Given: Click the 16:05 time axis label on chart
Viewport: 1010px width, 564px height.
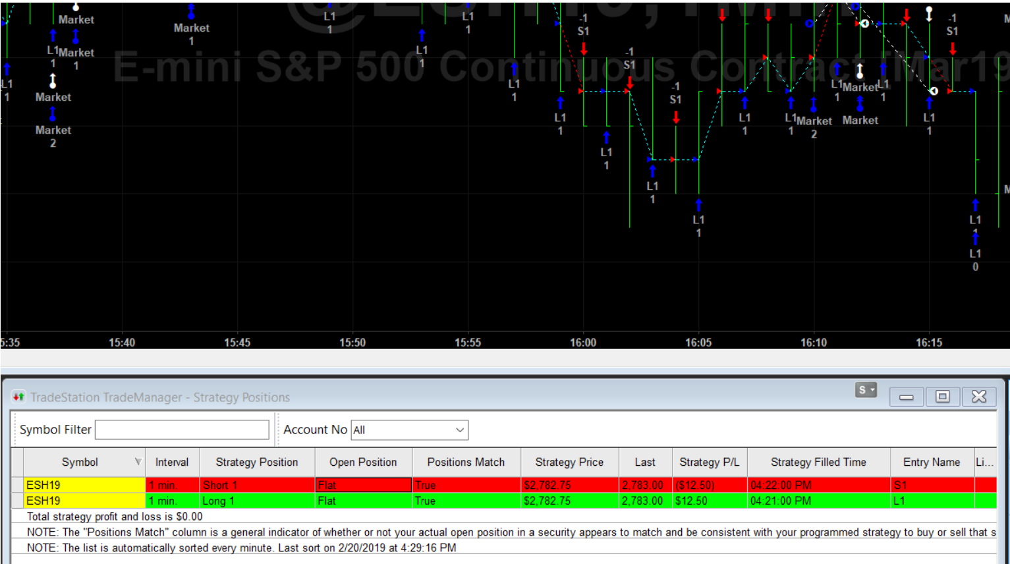Looking at the screenshot, I should [x=698, y=343].
